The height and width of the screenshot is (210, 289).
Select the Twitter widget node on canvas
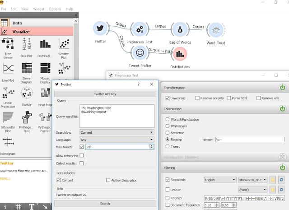tap(100, 28)
